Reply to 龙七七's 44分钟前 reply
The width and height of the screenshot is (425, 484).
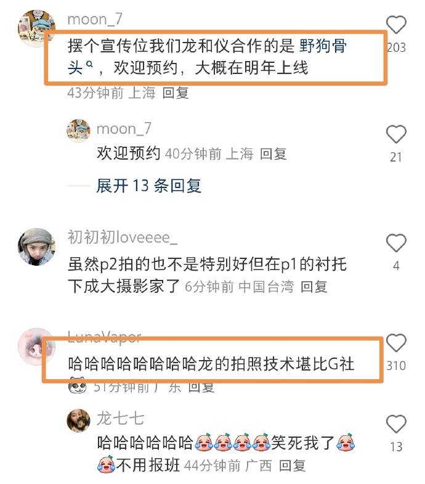(292, 466)
